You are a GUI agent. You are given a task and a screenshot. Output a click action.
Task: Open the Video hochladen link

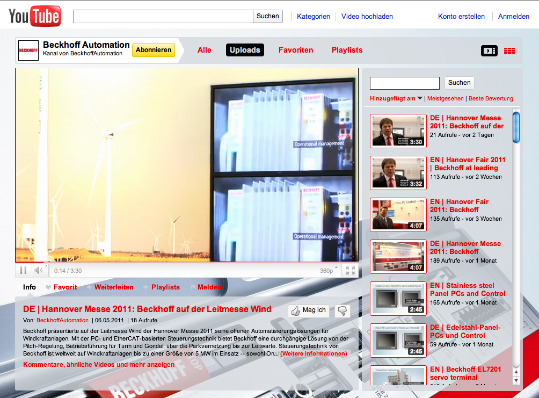[x=367, y=16]
